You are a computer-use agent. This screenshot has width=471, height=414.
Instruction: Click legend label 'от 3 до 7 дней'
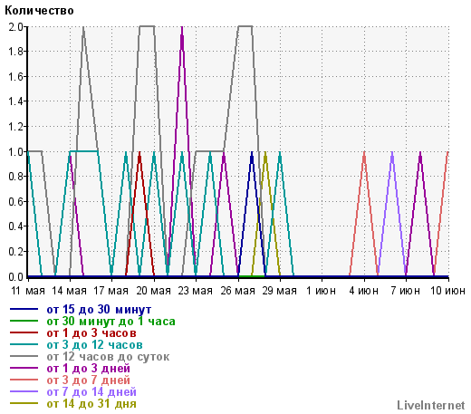click(89, 380)
